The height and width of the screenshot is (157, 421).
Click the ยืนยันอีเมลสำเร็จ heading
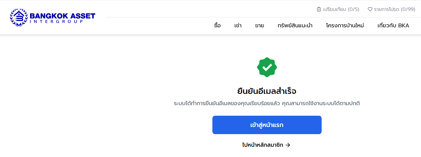click(x=267, y=91)
